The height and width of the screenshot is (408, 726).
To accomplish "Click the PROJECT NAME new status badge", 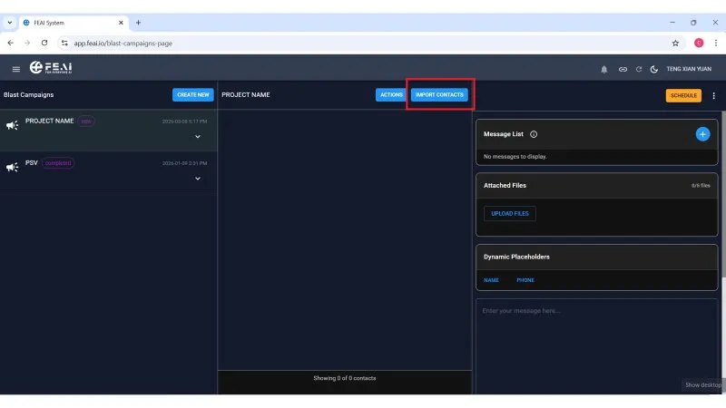I will (86, 121).
